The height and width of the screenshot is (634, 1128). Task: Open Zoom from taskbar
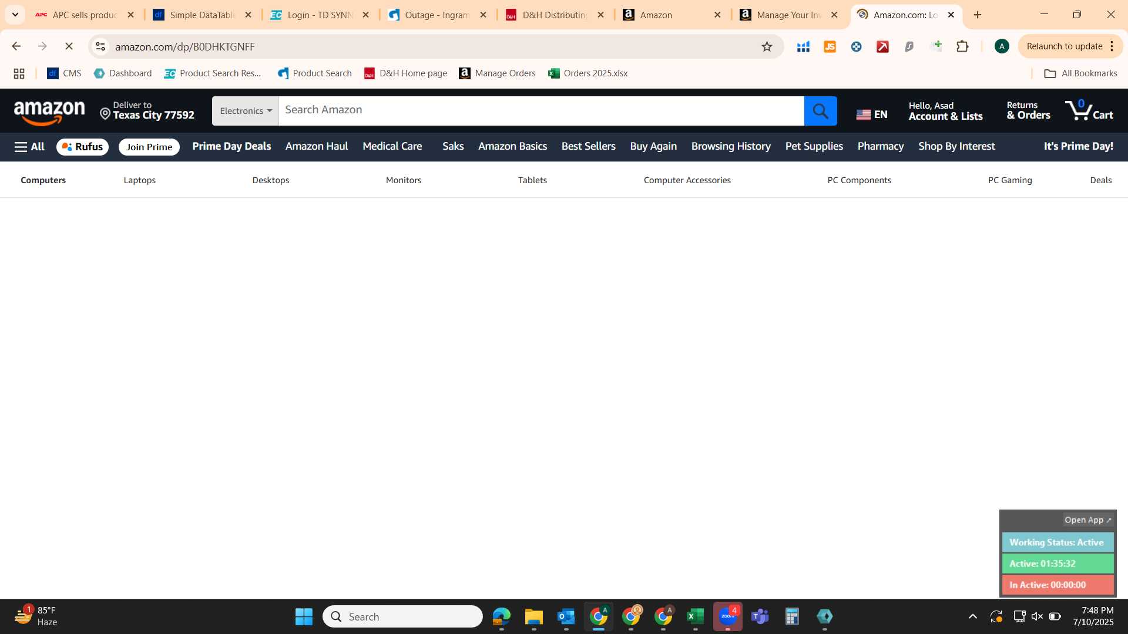pyautogui.click(x=727, y=616)
